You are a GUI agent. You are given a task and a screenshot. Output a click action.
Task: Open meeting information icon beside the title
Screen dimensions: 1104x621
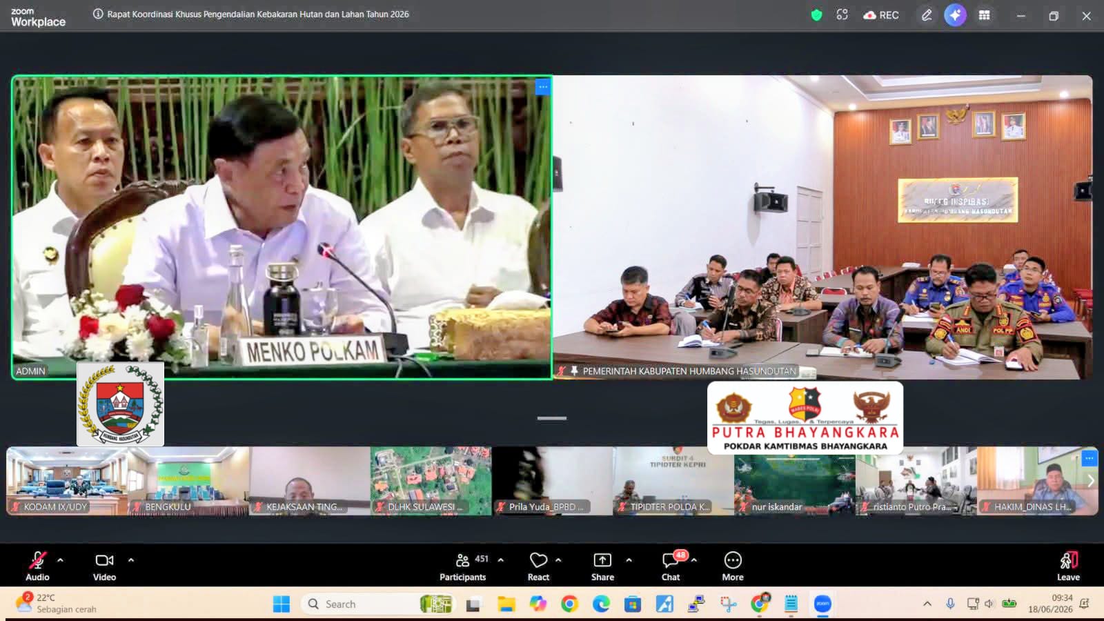click(x=98, y=14)
